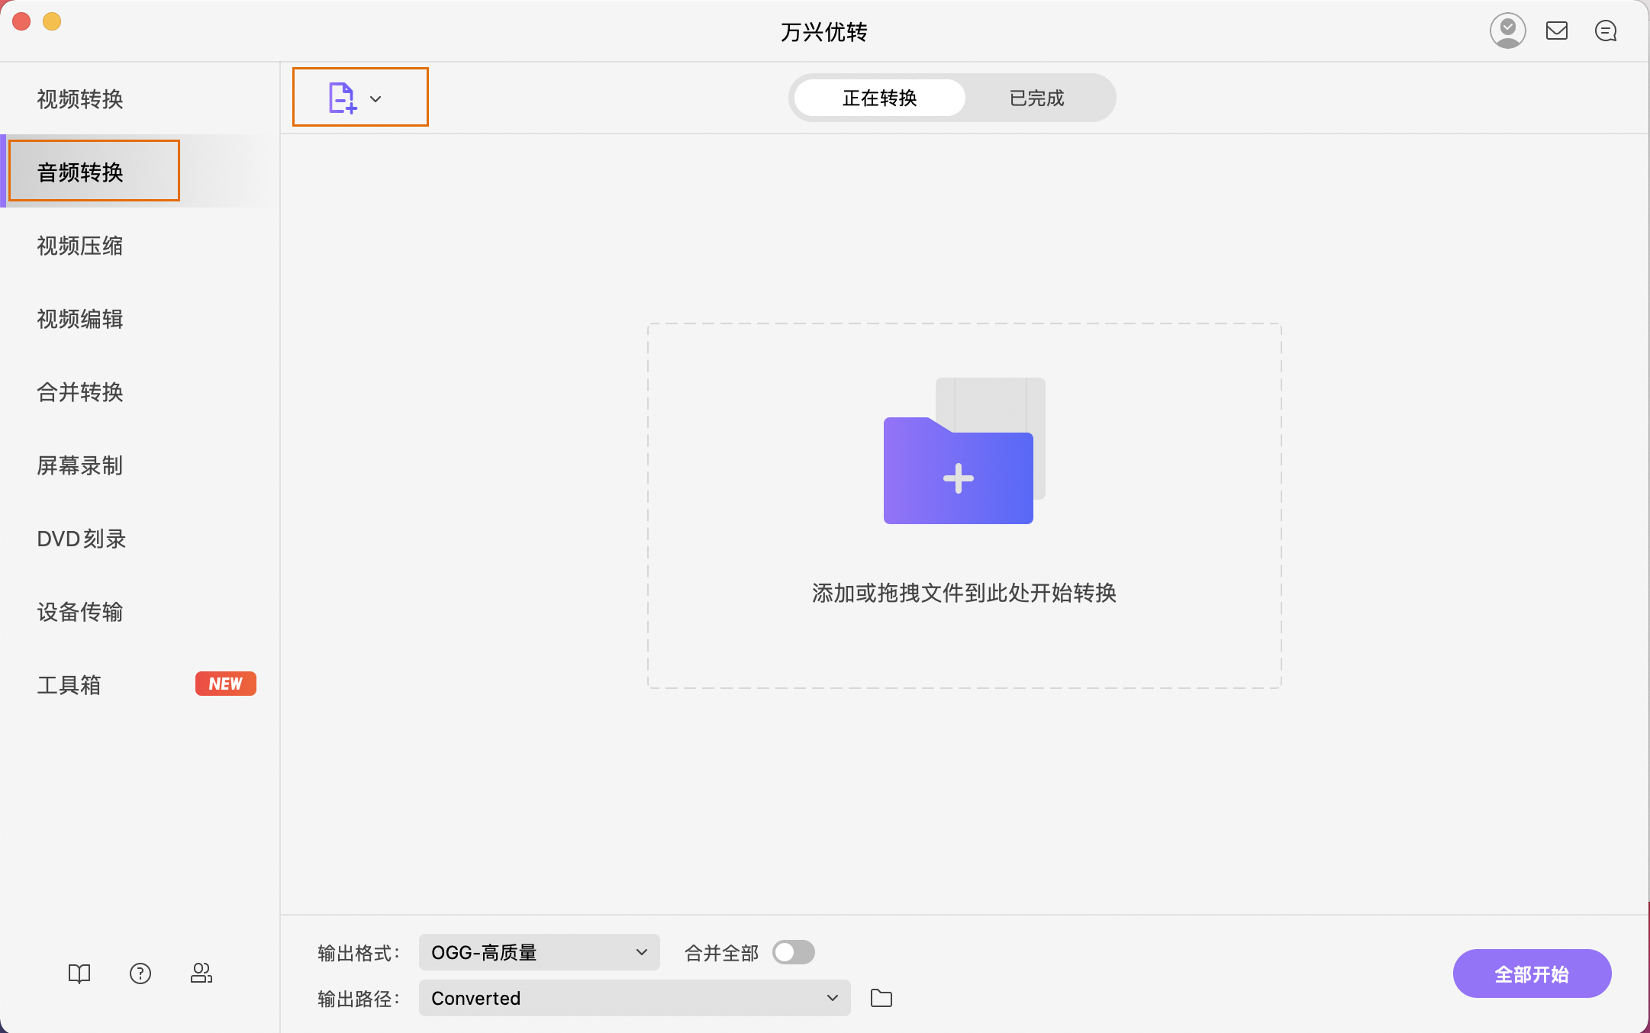Open the user guide book icon
Screen dimensions: 1650x1033
79,973
